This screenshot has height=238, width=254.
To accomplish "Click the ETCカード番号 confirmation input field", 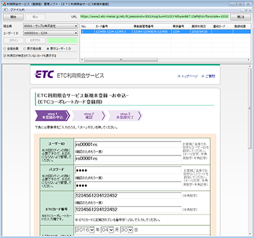I will [x=128, y=209].
